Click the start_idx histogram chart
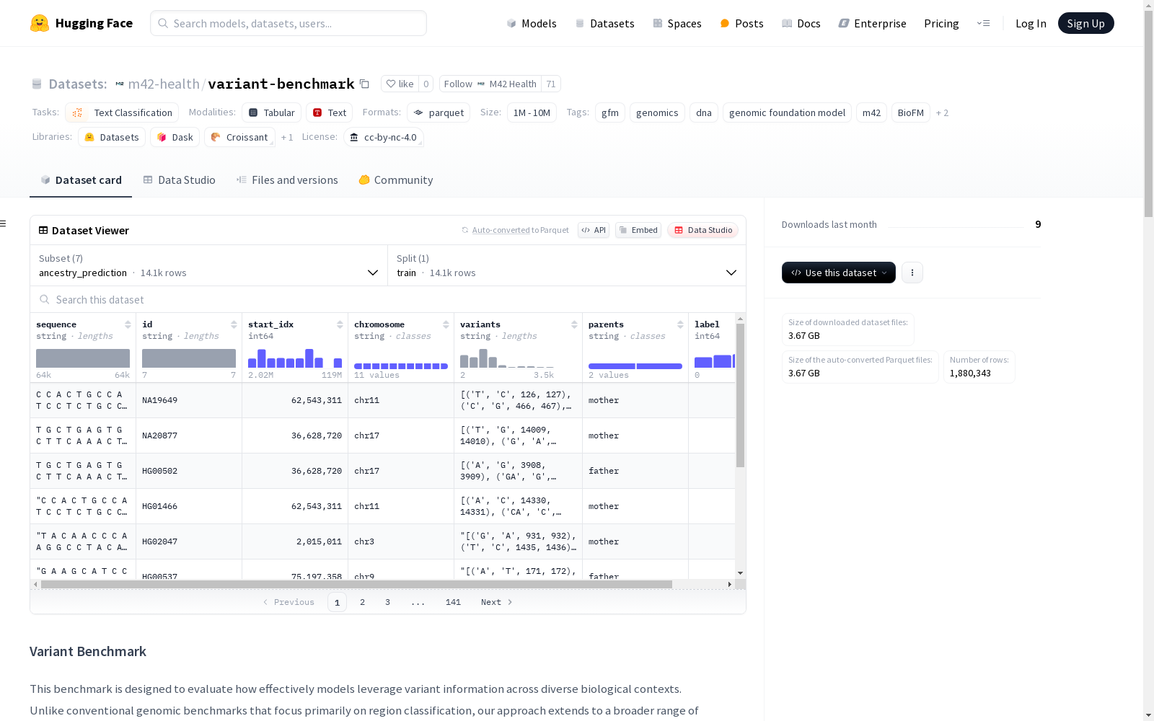Image resolution: width=1154 pixels, height=721 pixels. [295, 358]
